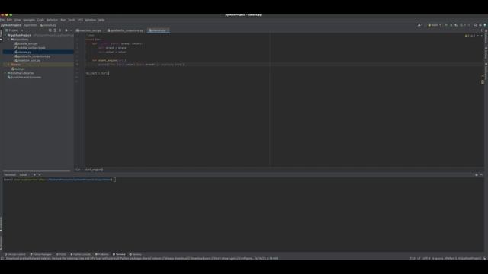Hide the Terminal panel with minus icon
The image size is (488, 274).
pos(481,175)
